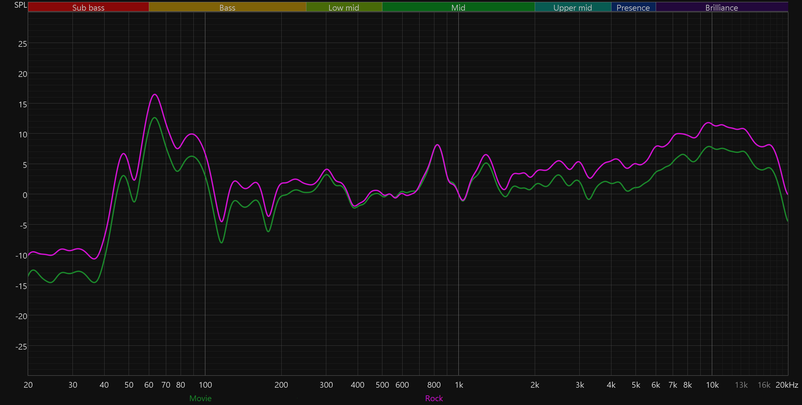802x405 pixels.
Task: Click the 25 dB label on SPL axis
Action: click(x=22, y=44)
